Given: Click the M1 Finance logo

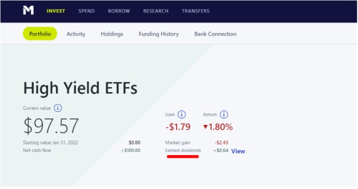Looking at the screenshot, I should tap(28, 10).
